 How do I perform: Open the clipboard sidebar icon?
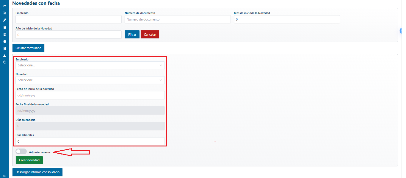click(4, 27)
